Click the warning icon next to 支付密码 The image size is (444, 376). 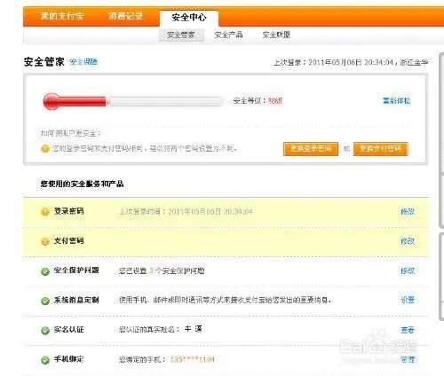[45, 241]
